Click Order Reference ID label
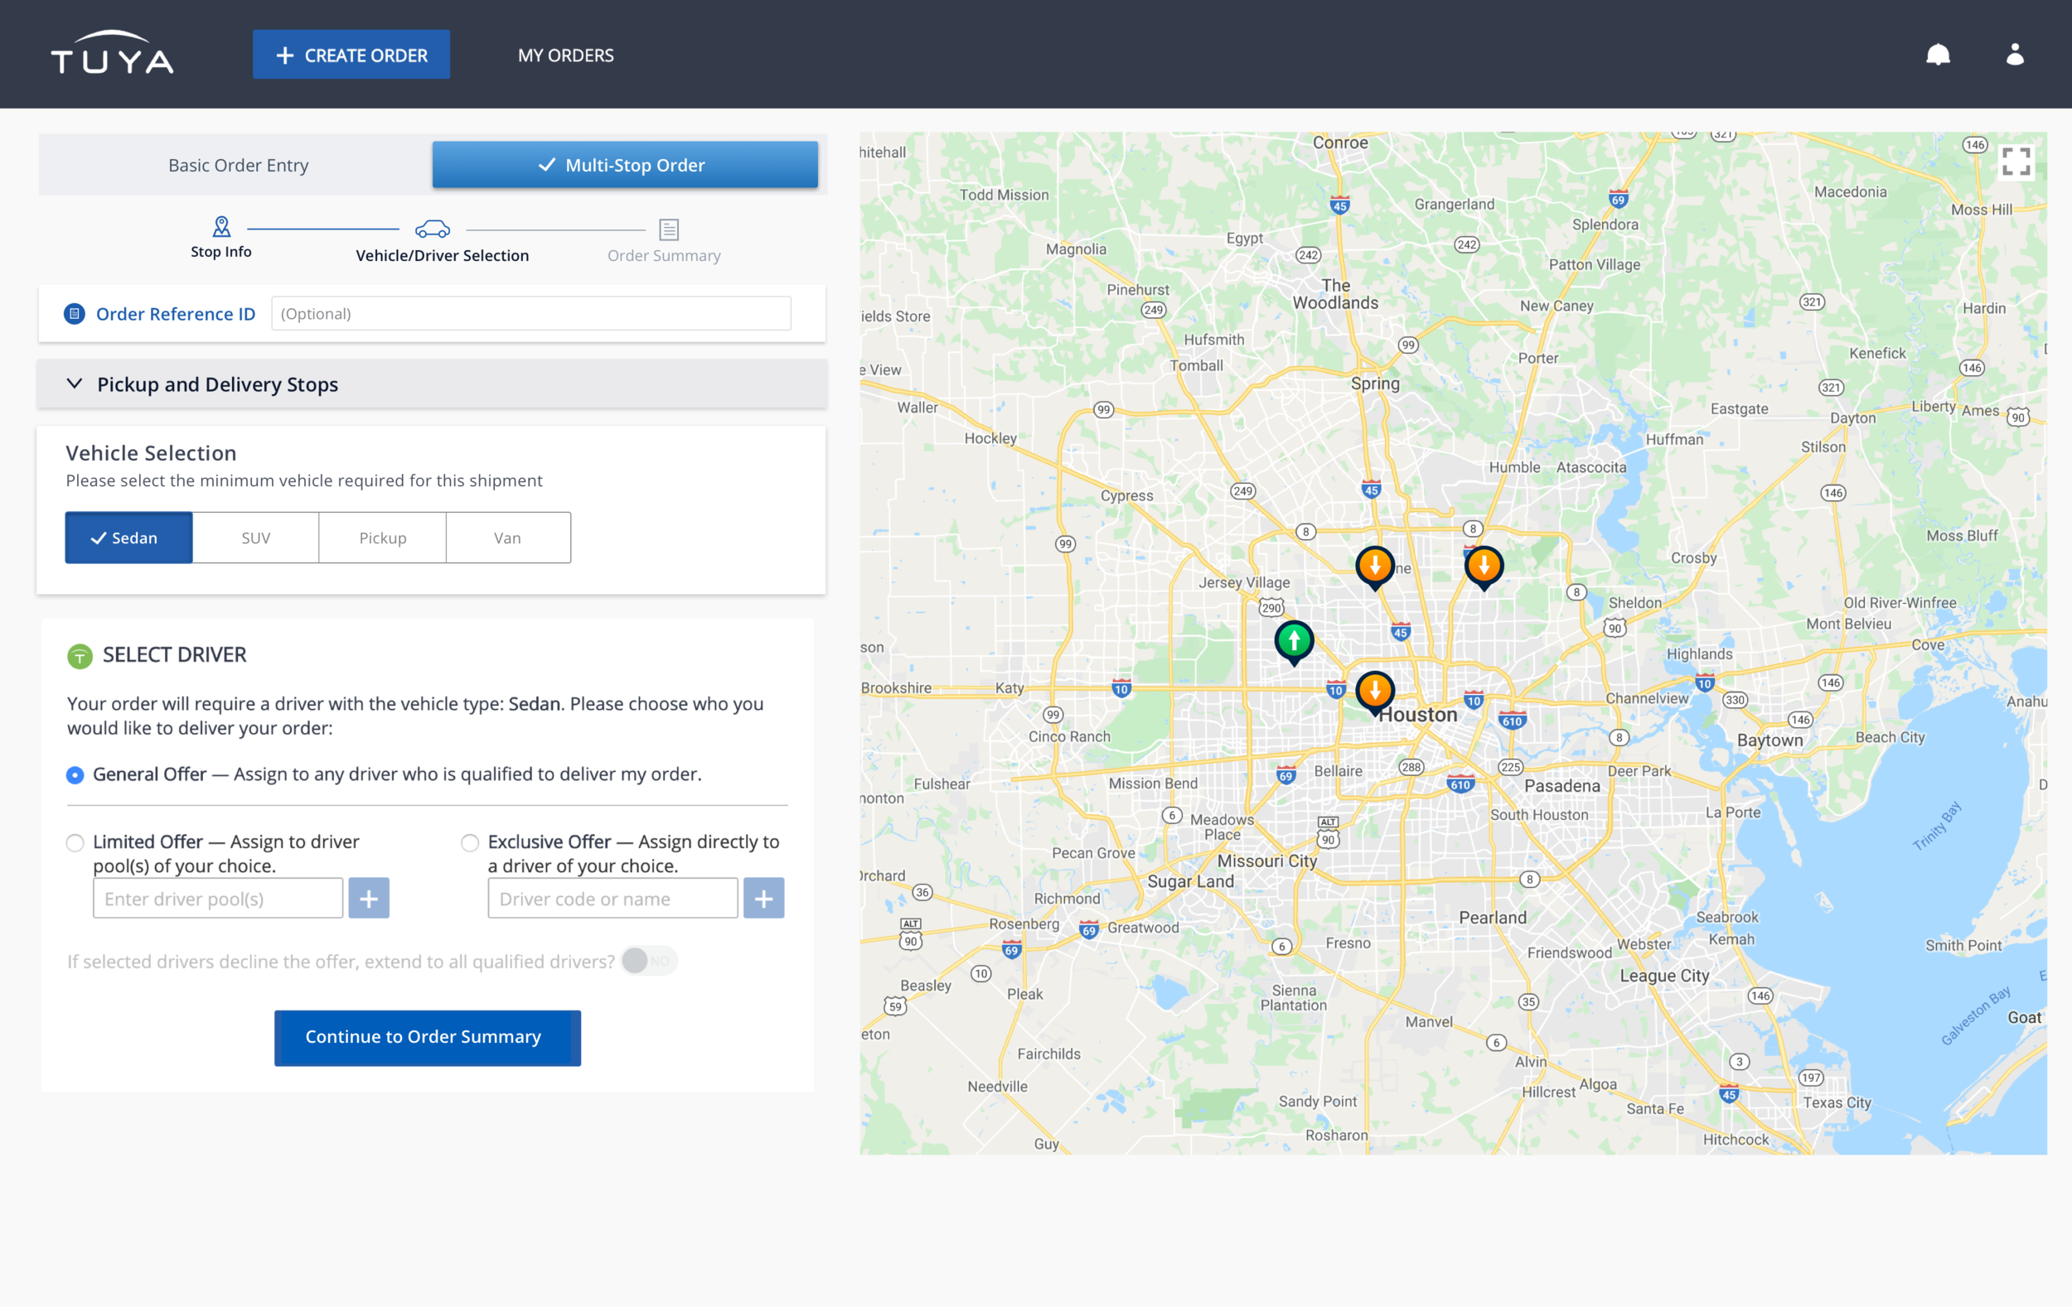This screenshot has height=1307, width=2072. pyautogui.click(x=176, y=314)
